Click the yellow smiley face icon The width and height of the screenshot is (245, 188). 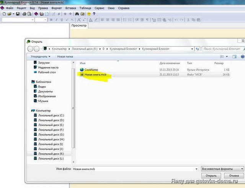click(89, 14)
